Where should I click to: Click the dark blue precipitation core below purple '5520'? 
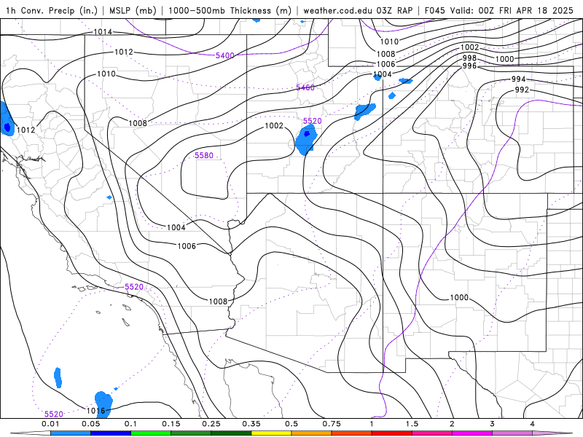(x=307, y=134)
